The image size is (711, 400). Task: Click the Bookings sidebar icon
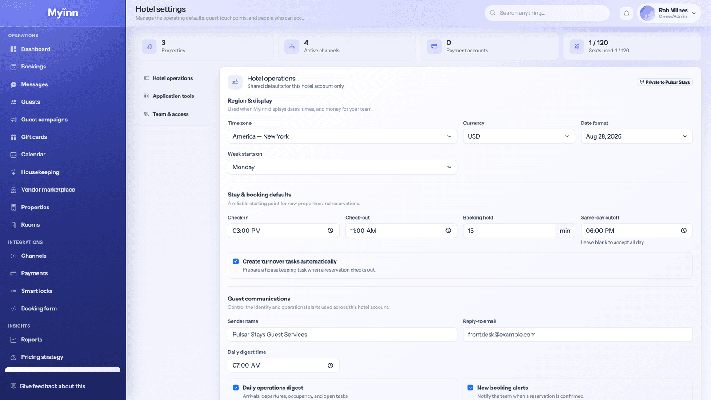coord(13,67)
